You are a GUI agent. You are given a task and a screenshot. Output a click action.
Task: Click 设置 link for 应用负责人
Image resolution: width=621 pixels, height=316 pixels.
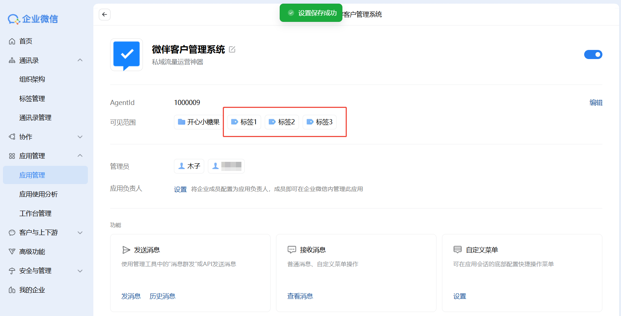pyautogui.click(x=180, y=189)
